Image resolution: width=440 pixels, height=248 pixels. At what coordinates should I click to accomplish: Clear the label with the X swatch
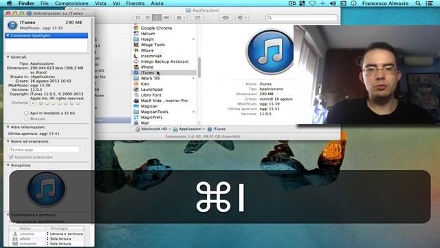33,103
